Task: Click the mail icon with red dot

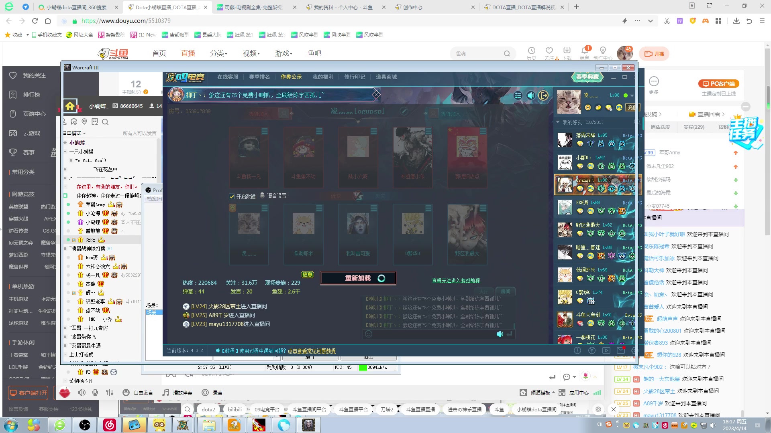Action: pyautogui.click(x=621, y=350)
